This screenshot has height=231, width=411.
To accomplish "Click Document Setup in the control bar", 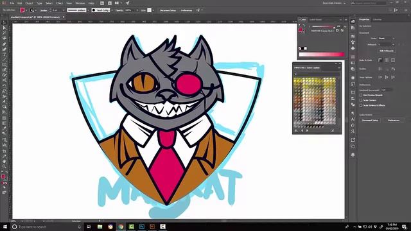I will (x=168, y=10).
